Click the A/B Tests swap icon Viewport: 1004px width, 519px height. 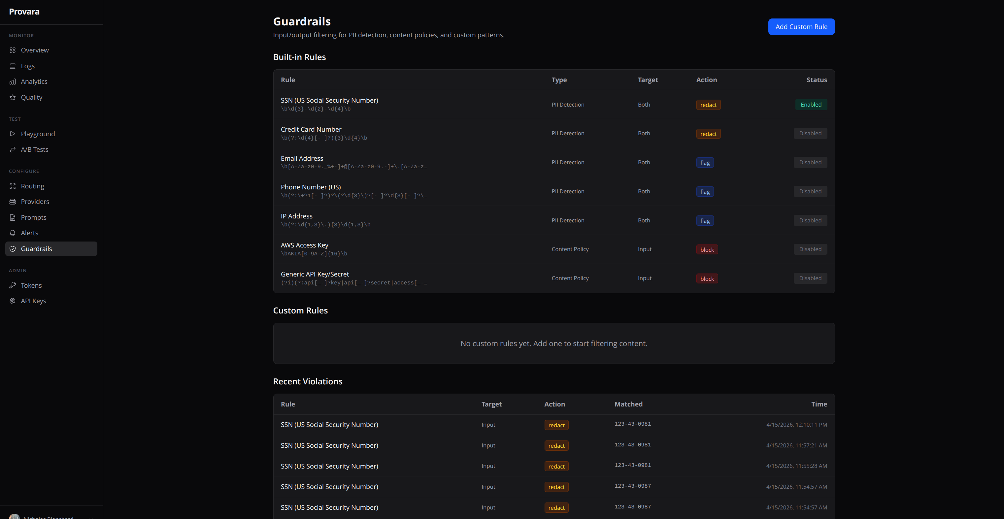pos(13,149)
